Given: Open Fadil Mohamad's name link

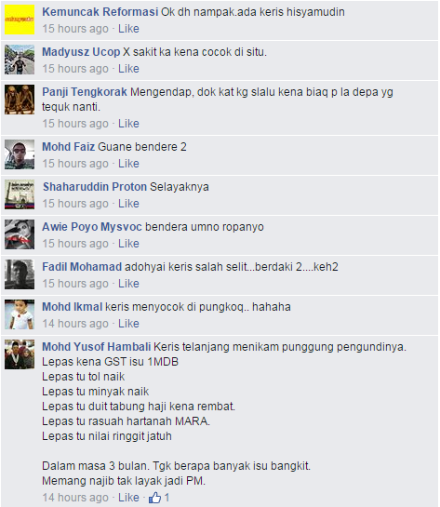Looking at the screenshot, I should tap(82, 267).
